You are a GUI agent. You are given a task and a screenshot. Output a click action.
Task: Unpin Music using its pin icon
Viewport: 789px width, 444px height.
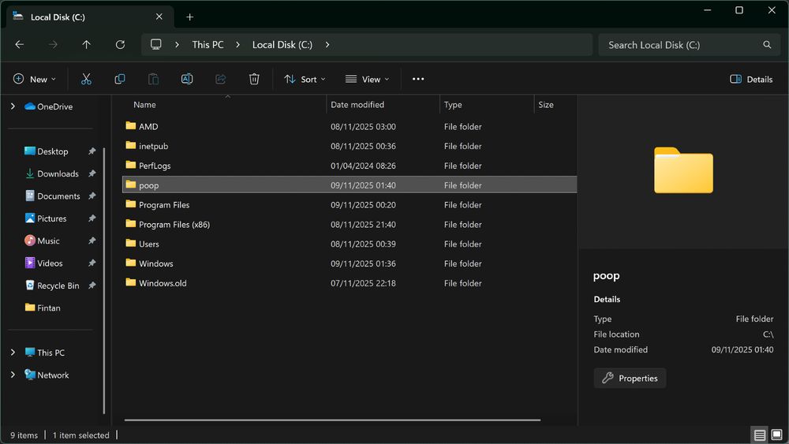tap(92, 241)
